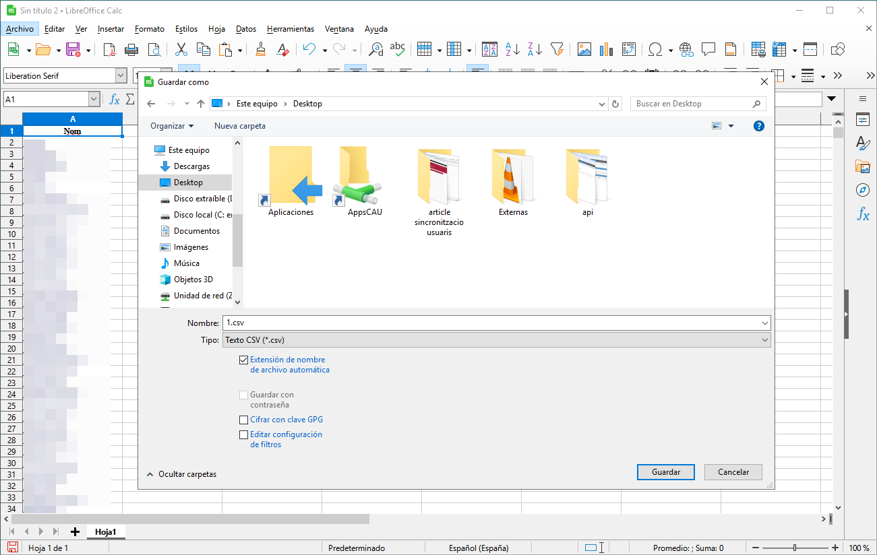
Task: Add a new sheet with plus button
Action: click(75, 531)
